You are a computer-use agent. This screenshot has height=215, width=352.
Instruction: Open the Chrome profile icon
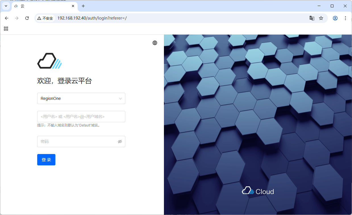click(335, 18)
